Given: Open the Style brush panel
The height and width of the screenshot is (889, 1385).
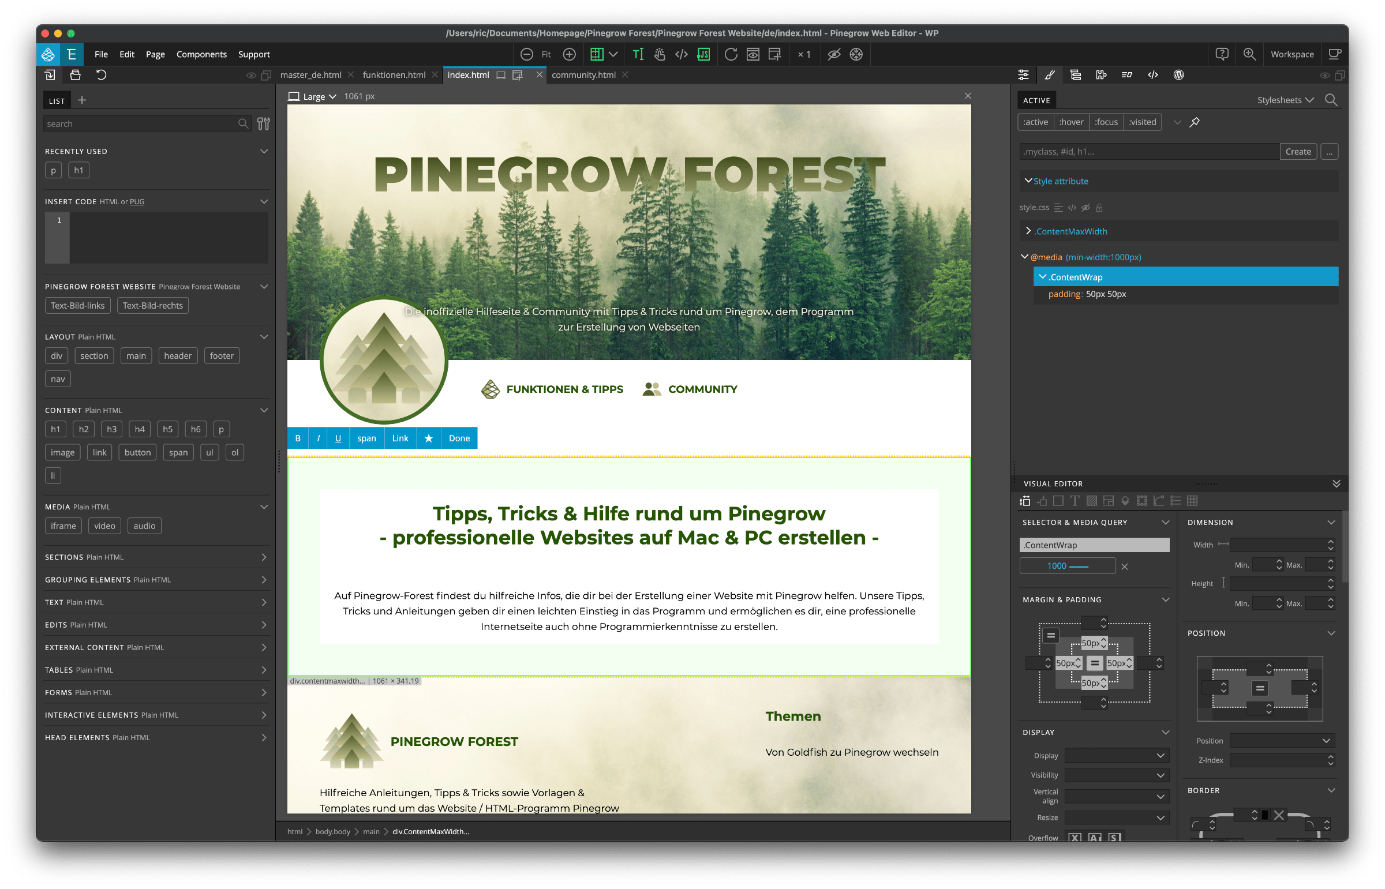Looking at the screenshot, I should coord(1050,75).
